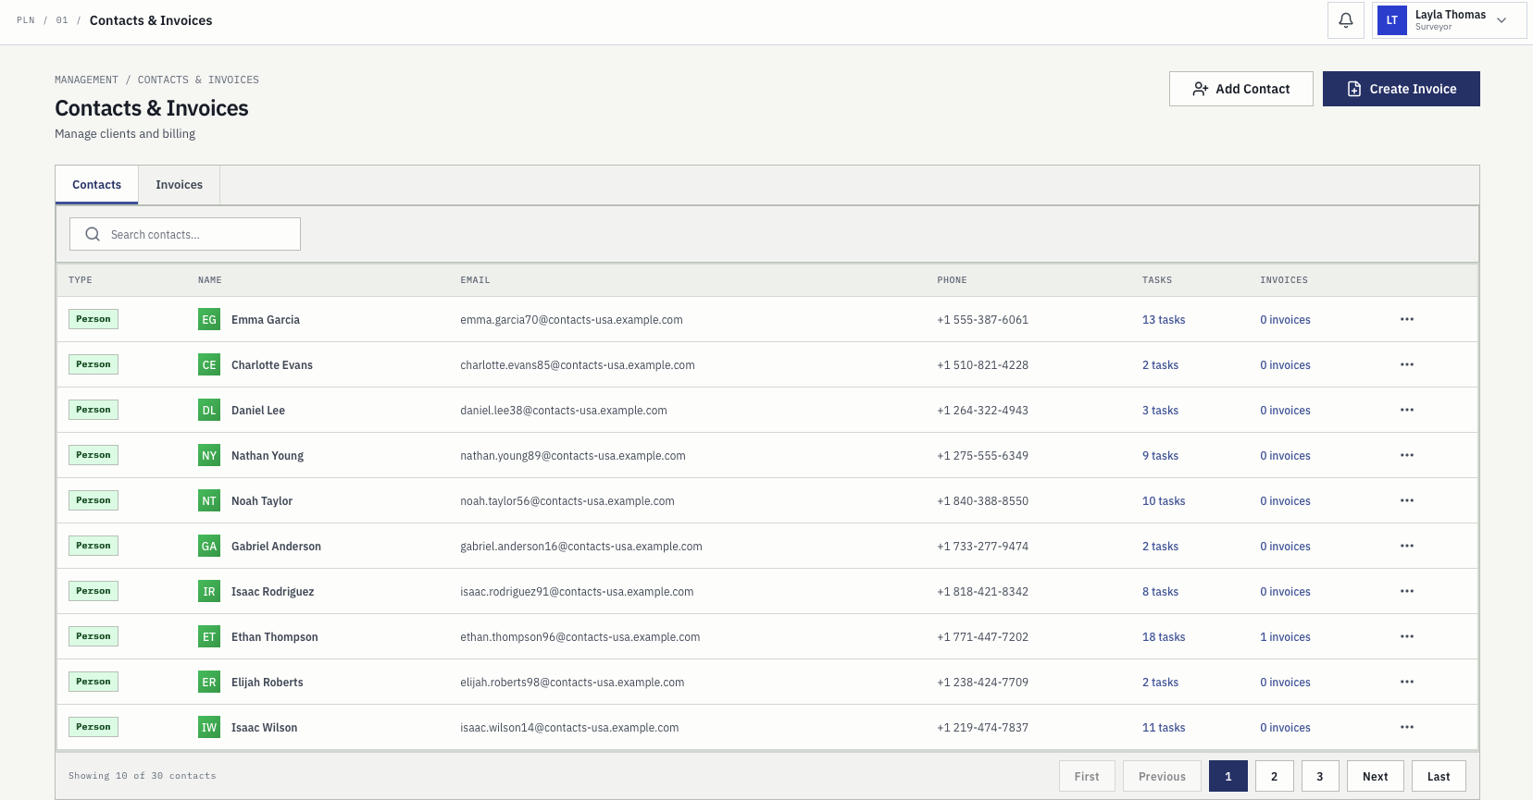
Task: Click the ET avatar for Ethan Thompson
Action: coord(209,636)
